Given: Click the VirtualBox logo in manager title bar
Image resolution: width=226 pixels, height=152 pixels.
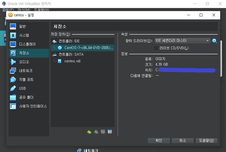Looking at the screenshot, I should click(x=4, y=4).
